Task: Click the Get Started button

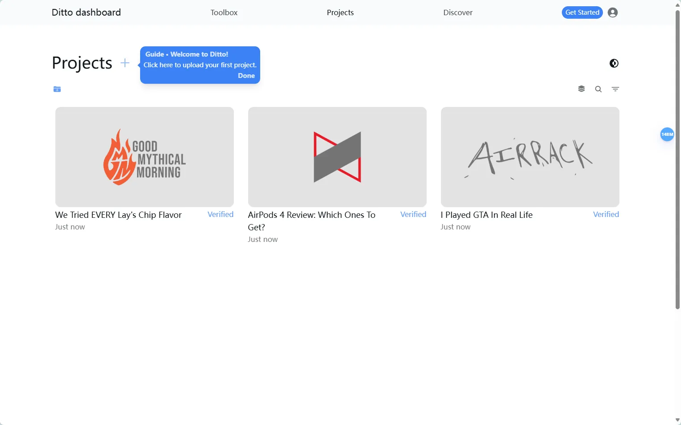Action: tap(582, 12)
